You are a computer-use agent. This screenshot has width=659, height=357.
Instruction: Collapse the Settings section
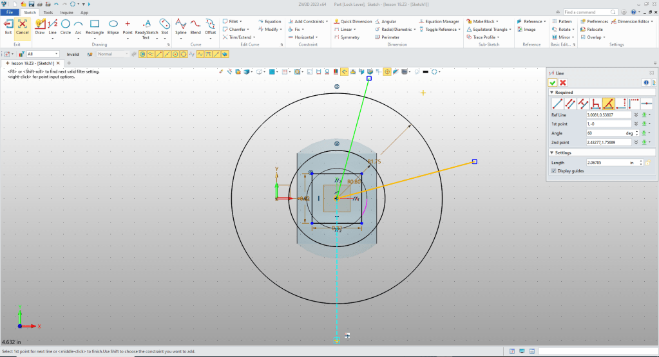551,152
